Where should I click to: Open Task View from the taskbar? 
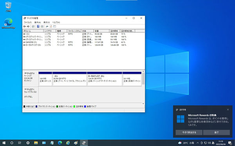(x=20, y=143)
